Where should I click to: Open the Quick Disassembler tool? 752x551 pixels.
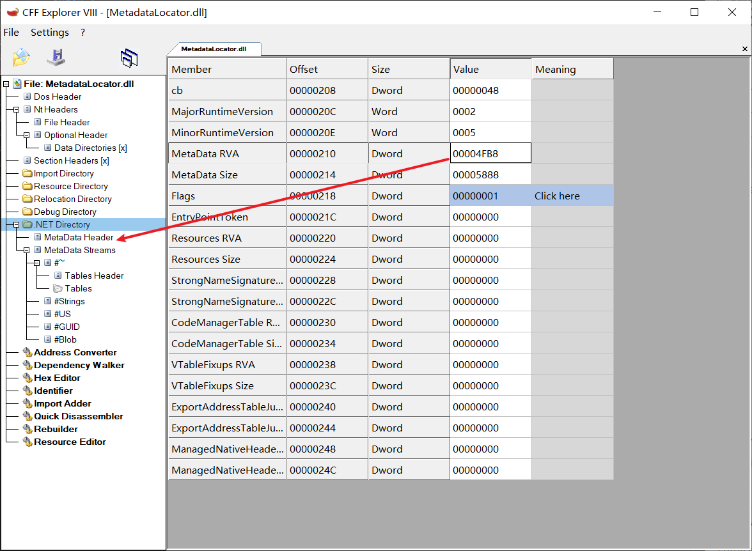tap(79, 416)
